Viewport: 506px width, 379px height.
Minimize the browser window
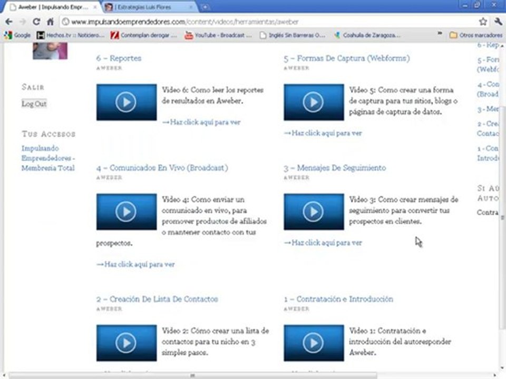pos(465,5)
